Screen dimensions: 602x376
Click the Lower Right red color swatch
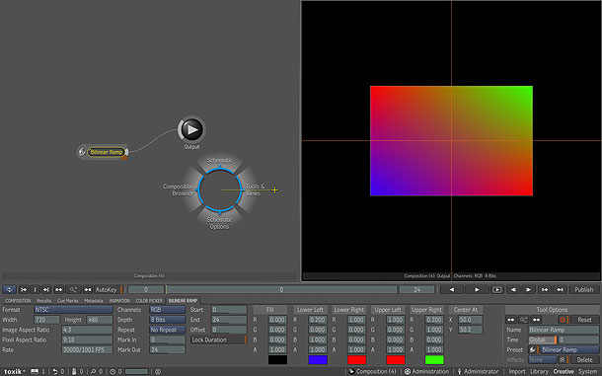tap(356, 360)
